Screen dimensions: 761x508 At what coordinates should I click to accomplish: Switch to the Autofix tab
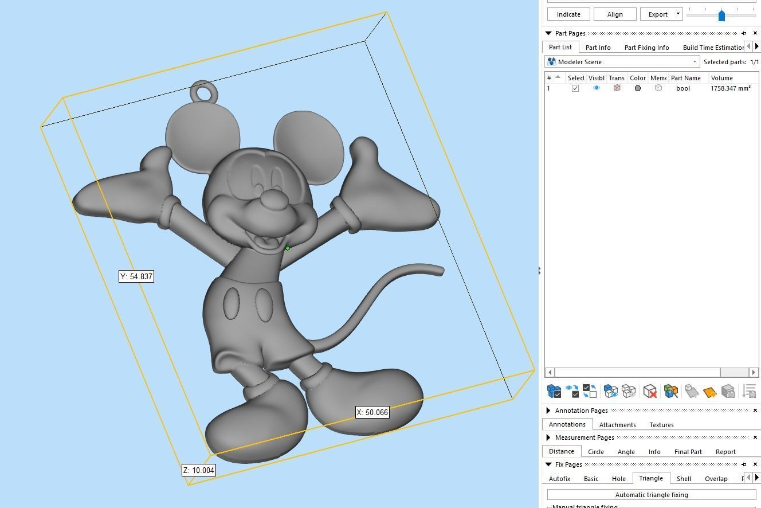click(x=559, y=479)
